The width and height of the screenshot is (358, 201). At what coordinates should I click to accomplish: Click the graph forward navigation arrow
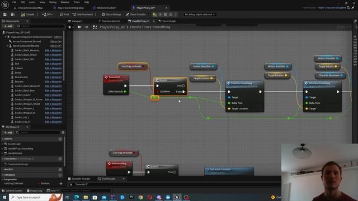click(87, 27)
